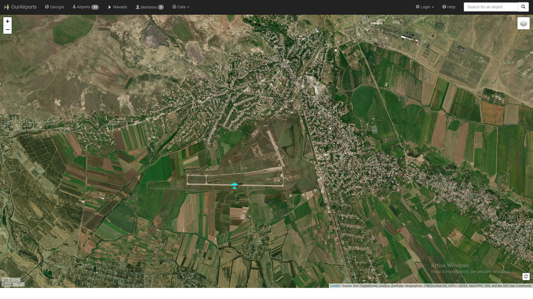Screen dimensions: 533x299
Task: Click the search magnifier button
Action: tap(523, 7)
